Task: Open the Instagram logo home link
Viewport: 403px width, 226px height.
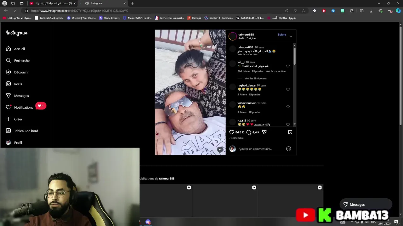Action: click(x=17, y=33)
